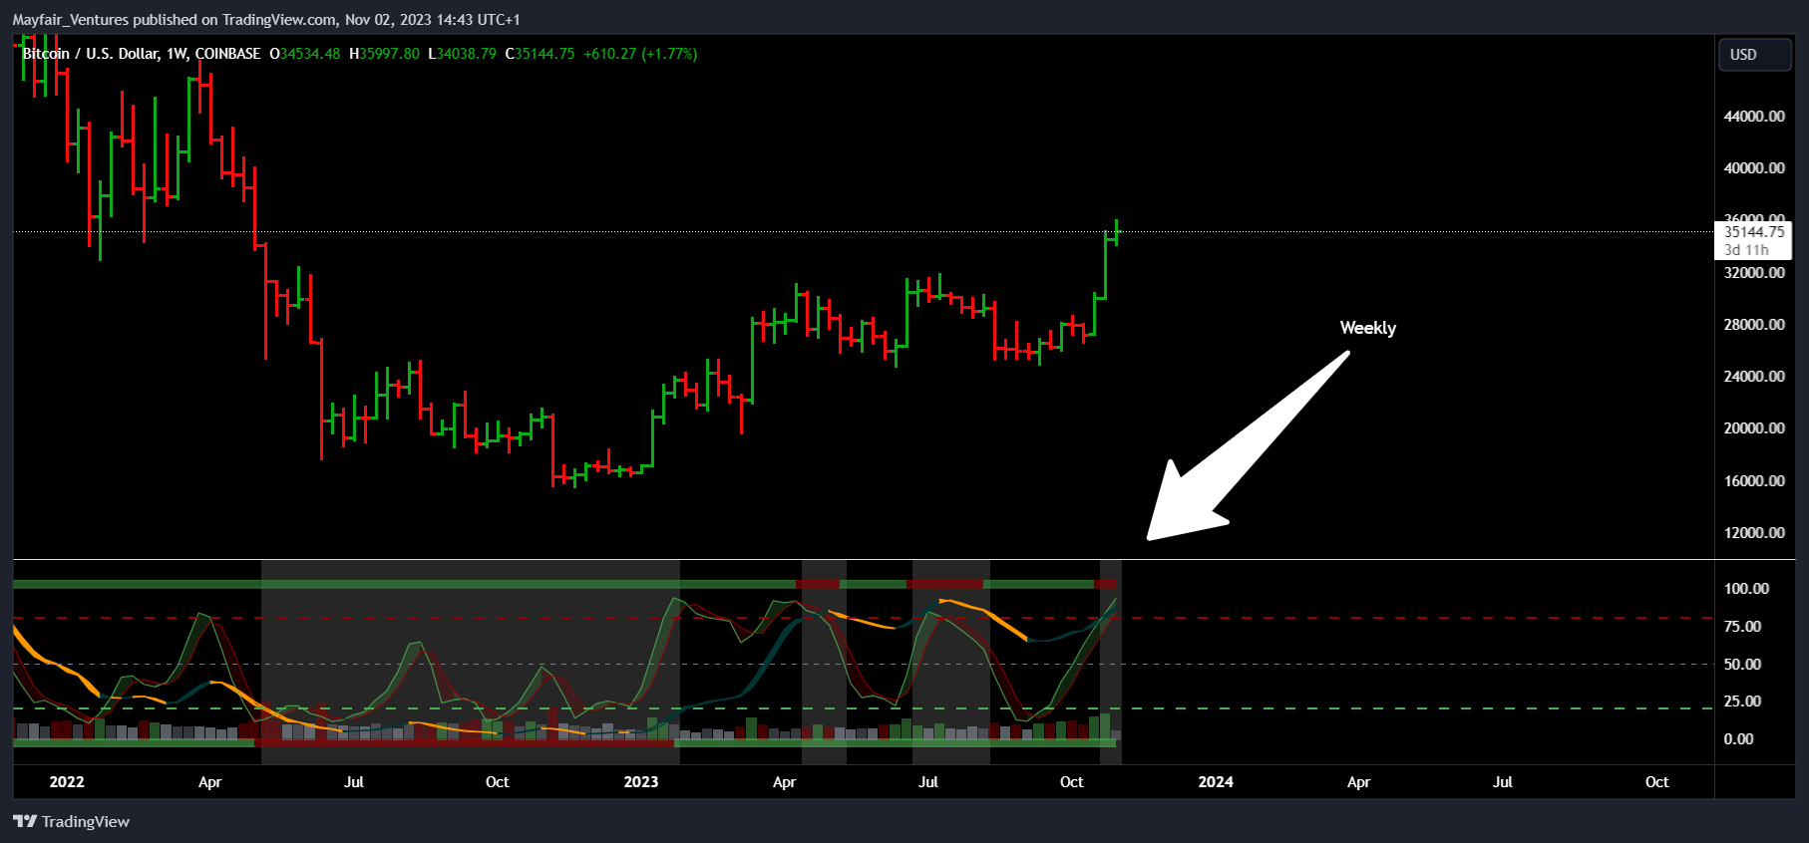Click the 0.00 indicator scale label

1738,739
